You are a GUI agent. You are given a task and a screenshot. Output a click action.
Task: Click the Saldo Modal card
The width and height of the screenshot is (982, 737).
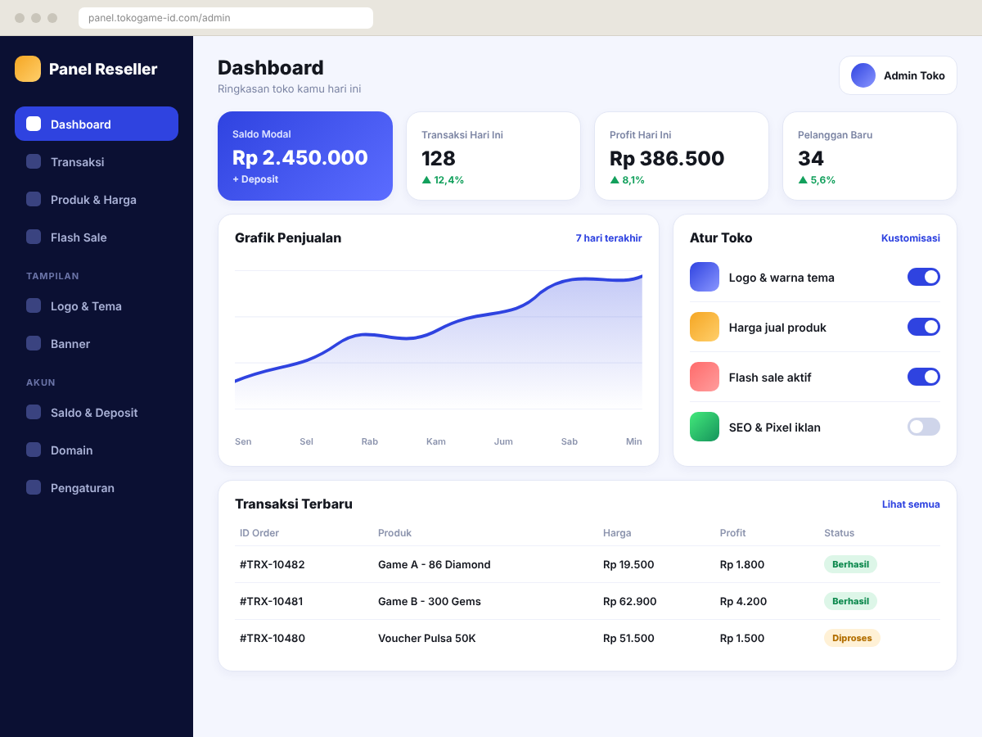pos(305,156)
